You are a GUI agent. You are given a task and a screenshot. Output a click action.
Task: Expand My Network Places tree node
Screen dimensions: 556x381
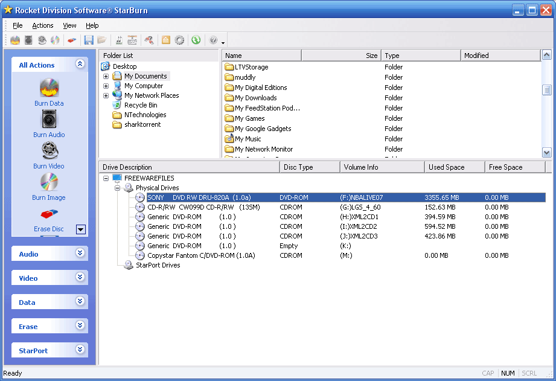pos(106,95)
